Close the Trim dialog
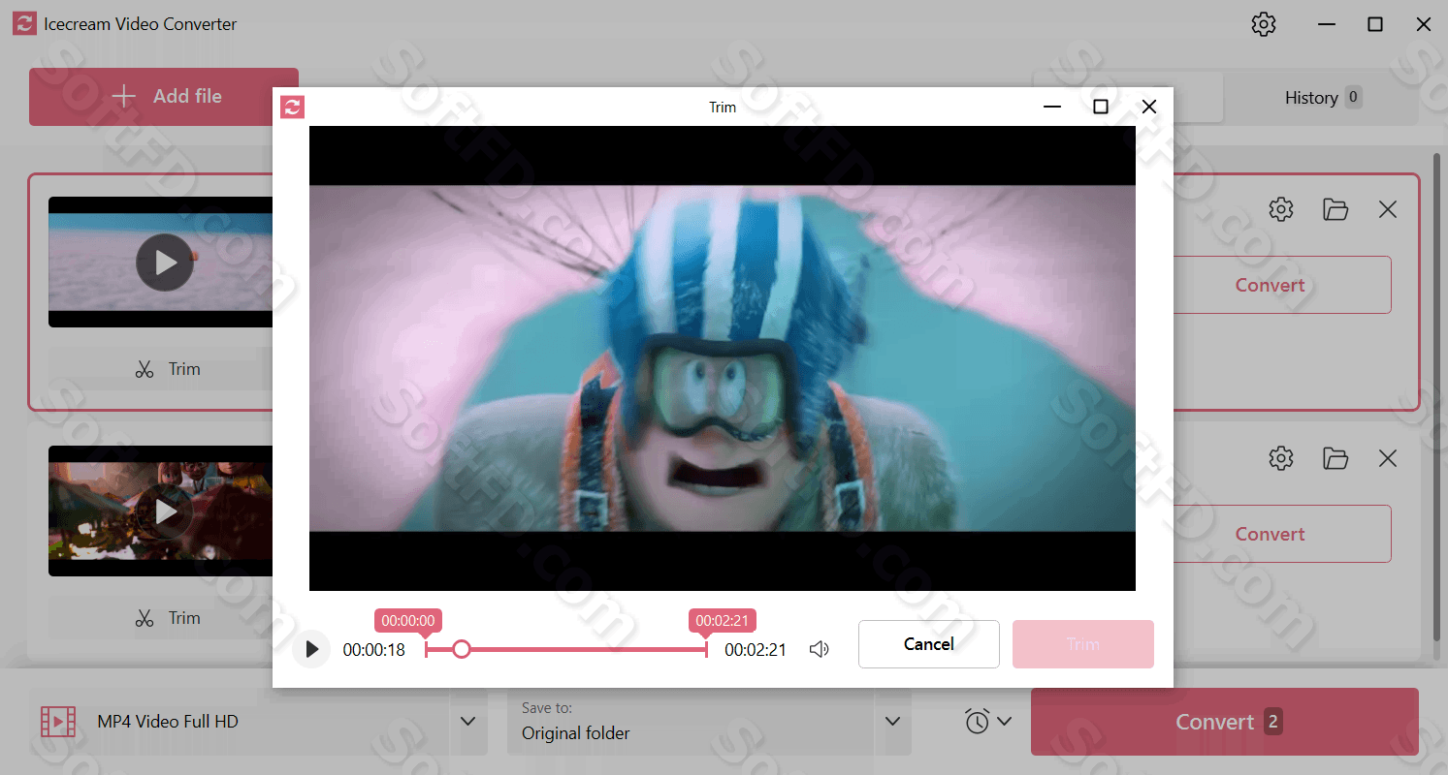 [x=1149, y=107]
